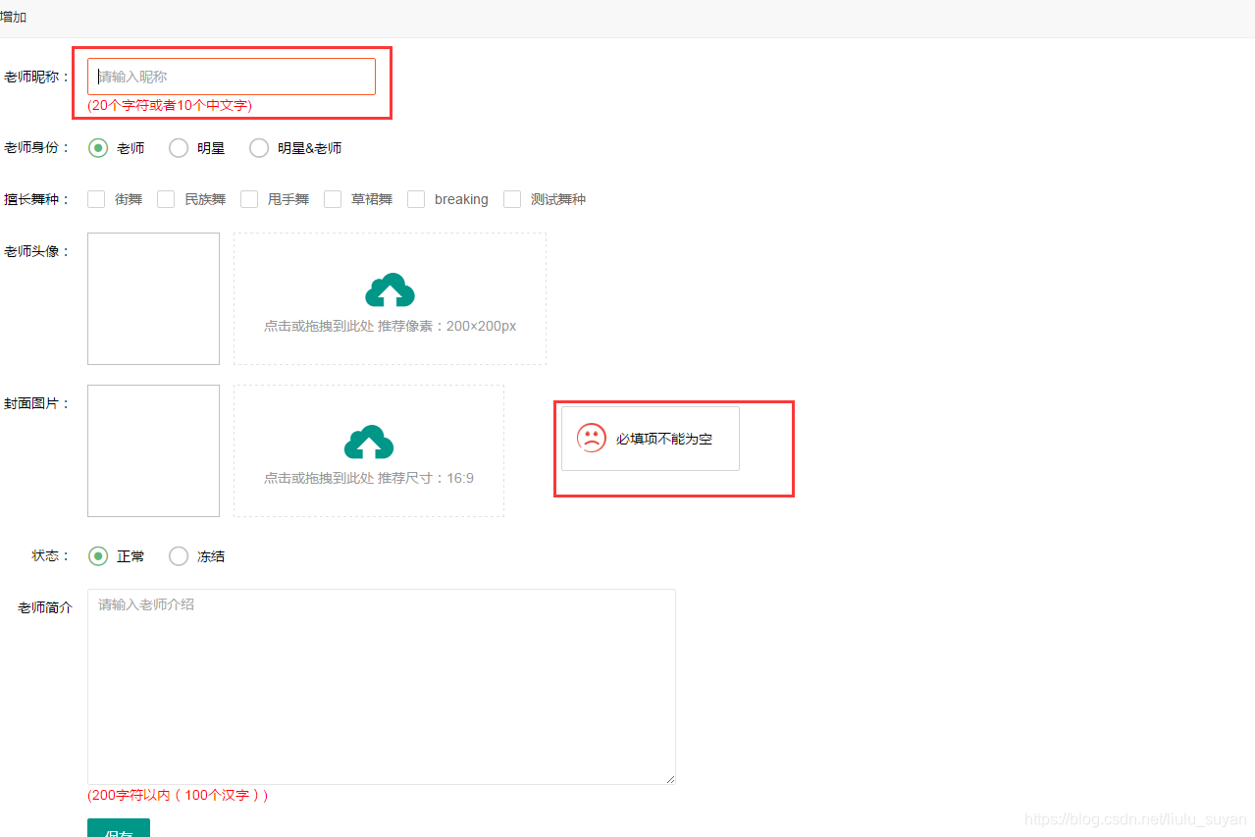Image resolution: width=1255 pixels, height=837 pixels.
Task: Select the 老师 identity radio button
Action: (97, 147)
